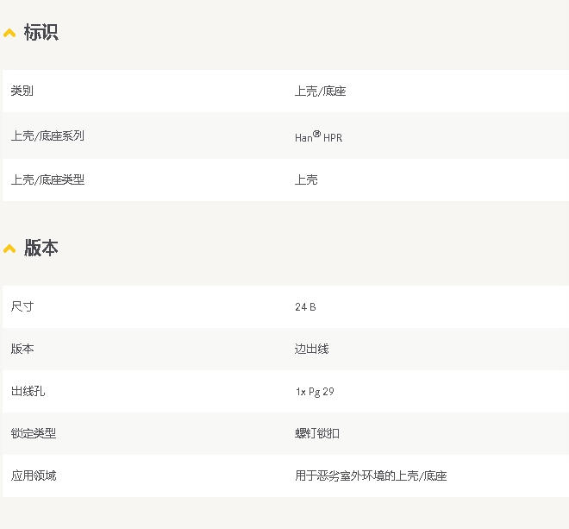Click the 螺钉锁扣 locking type value
Screen dimensions: 569x529
(x=317, y=433)
